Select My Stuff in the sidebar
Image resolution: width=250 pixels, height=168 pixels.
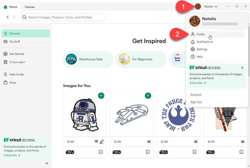(x=15, y=42)
